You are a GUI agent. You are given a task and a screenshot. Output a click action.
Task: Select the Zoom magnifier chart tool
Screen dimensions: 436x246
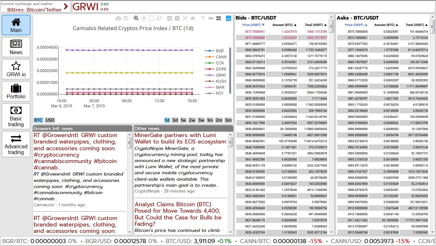[136, 19]
